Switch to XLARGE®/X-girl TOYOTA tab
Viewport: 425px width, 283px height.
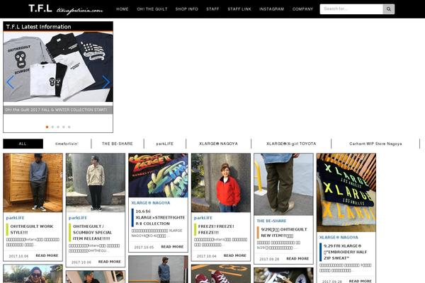point(291,144)
